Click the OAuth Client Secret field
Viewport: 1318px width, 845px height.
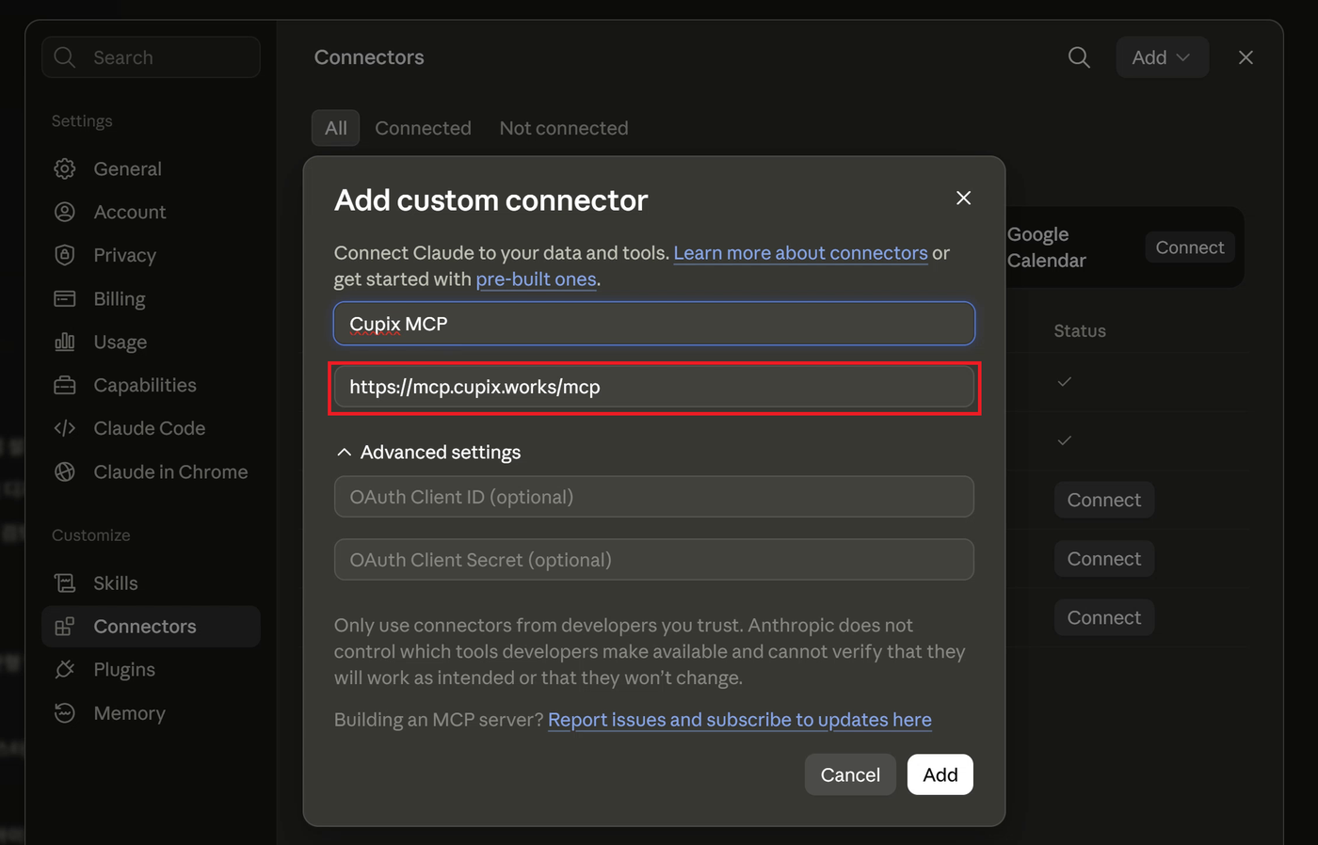click(x=654, y=560)
